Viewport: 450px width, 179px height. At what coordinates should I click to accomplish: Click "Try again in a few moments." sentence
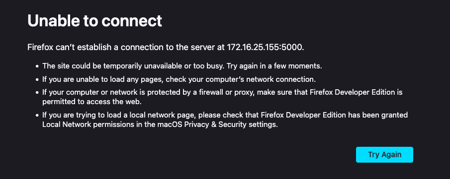274,66
